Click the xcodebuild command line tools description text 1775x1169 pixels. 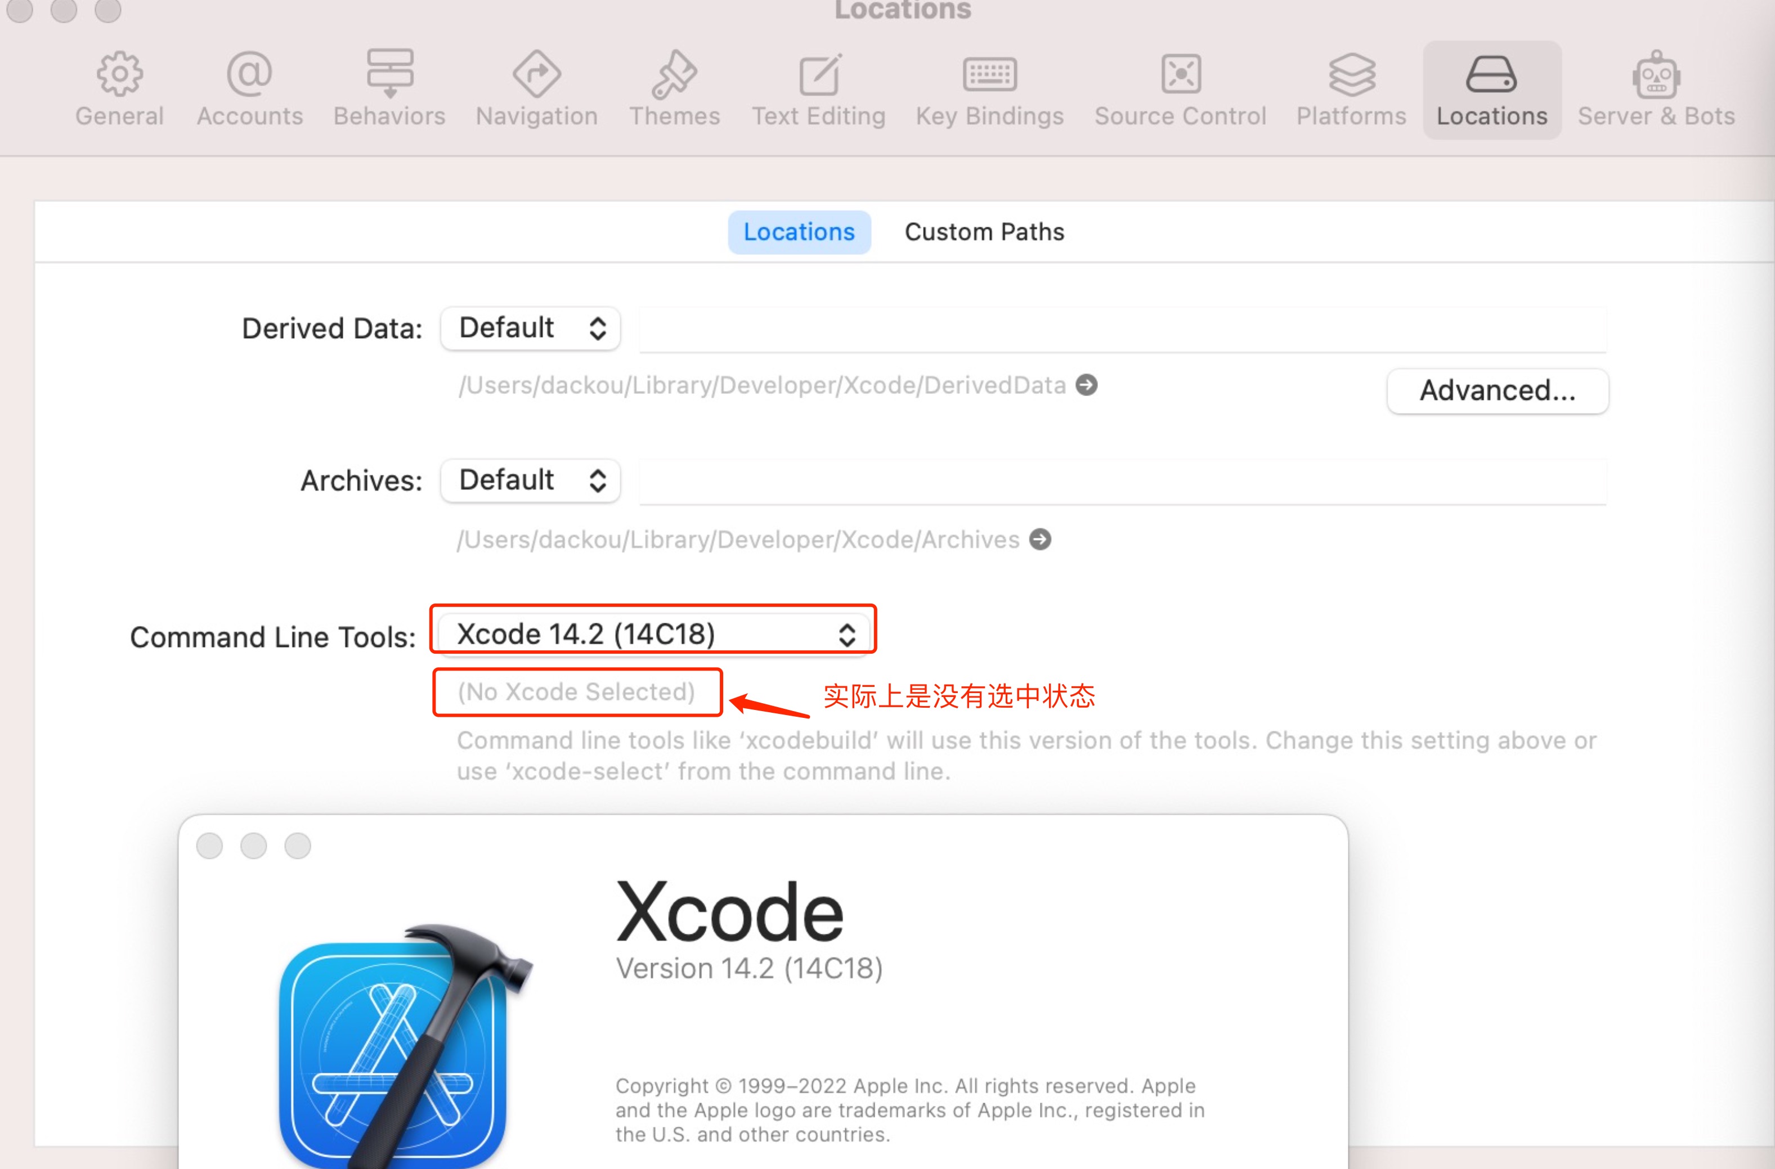click(x=1027, y=756)
